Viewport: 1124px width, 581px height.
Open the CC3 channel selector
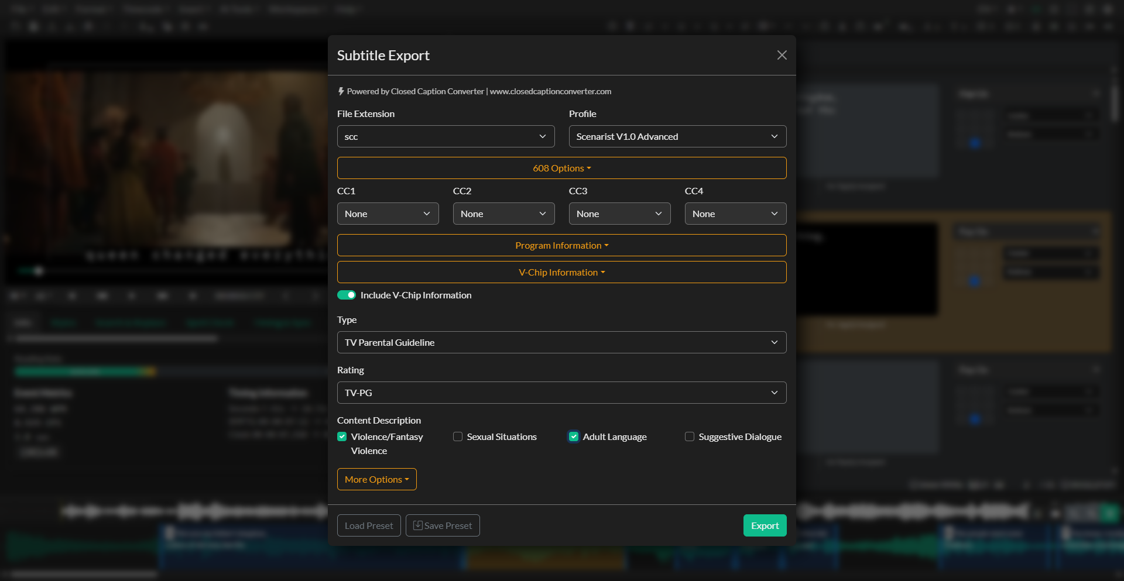[x=619, y=214]
